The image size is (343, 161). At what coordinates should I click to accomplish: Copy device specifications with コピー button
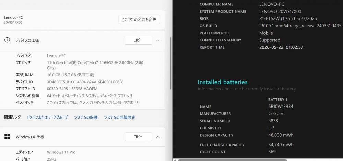(138, 40)
